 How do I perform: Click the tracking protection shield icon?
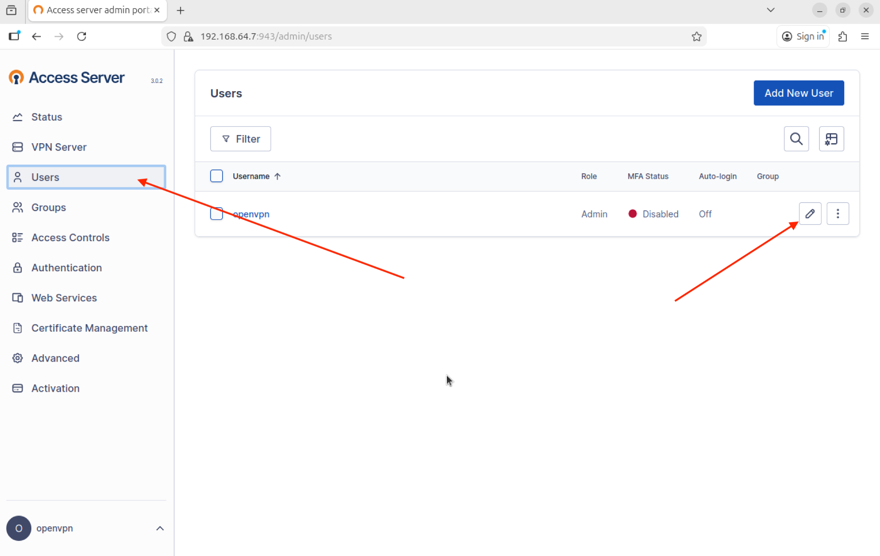click(171, 37)
